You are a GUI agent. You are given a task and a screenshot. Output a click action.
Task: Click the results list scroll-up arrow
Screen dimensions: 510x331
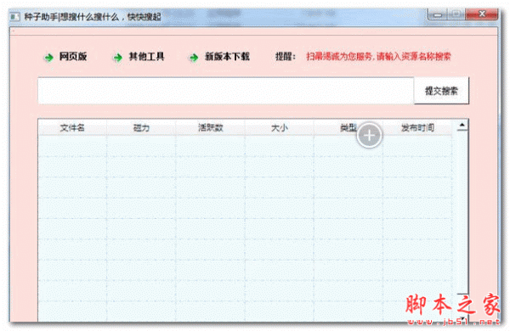462,125
